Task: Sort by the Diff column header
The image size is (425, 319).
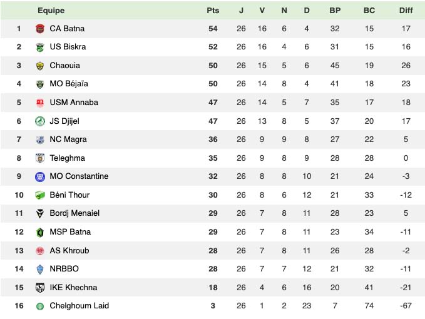Action: (x=406, y=11)
